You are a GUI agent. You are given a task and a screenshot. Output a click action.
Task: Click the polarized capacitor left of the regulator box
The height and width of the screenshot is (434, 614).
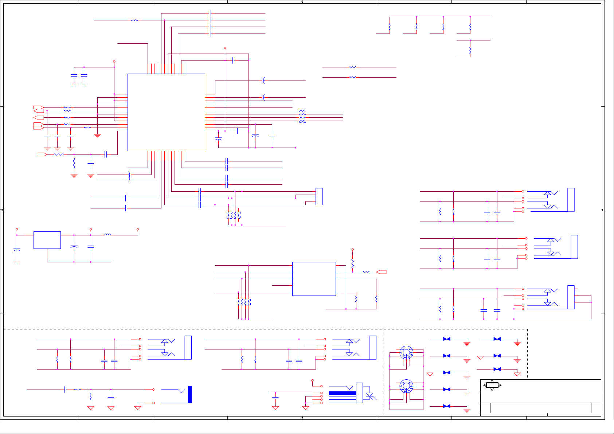pos(17,250)
